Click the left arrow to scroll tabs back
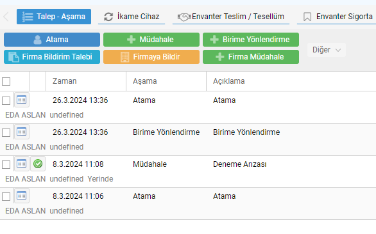This screenshot has height=234, width=376. point(6,17)
